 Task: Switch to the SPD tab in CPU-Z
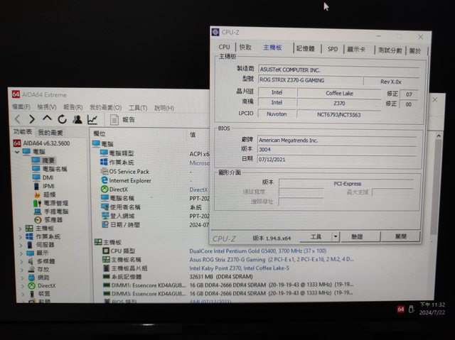click(x=332, y=49)
